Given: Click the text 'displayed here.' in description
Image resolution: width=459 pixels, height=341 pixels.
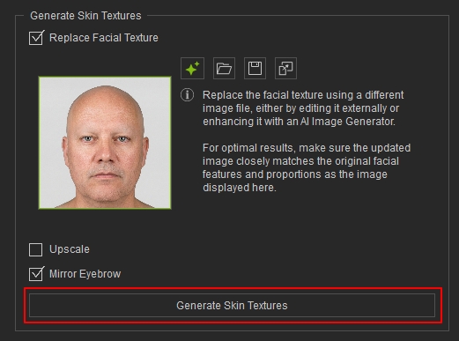Looking at the screenshot, I should click(x=240, y=188).
